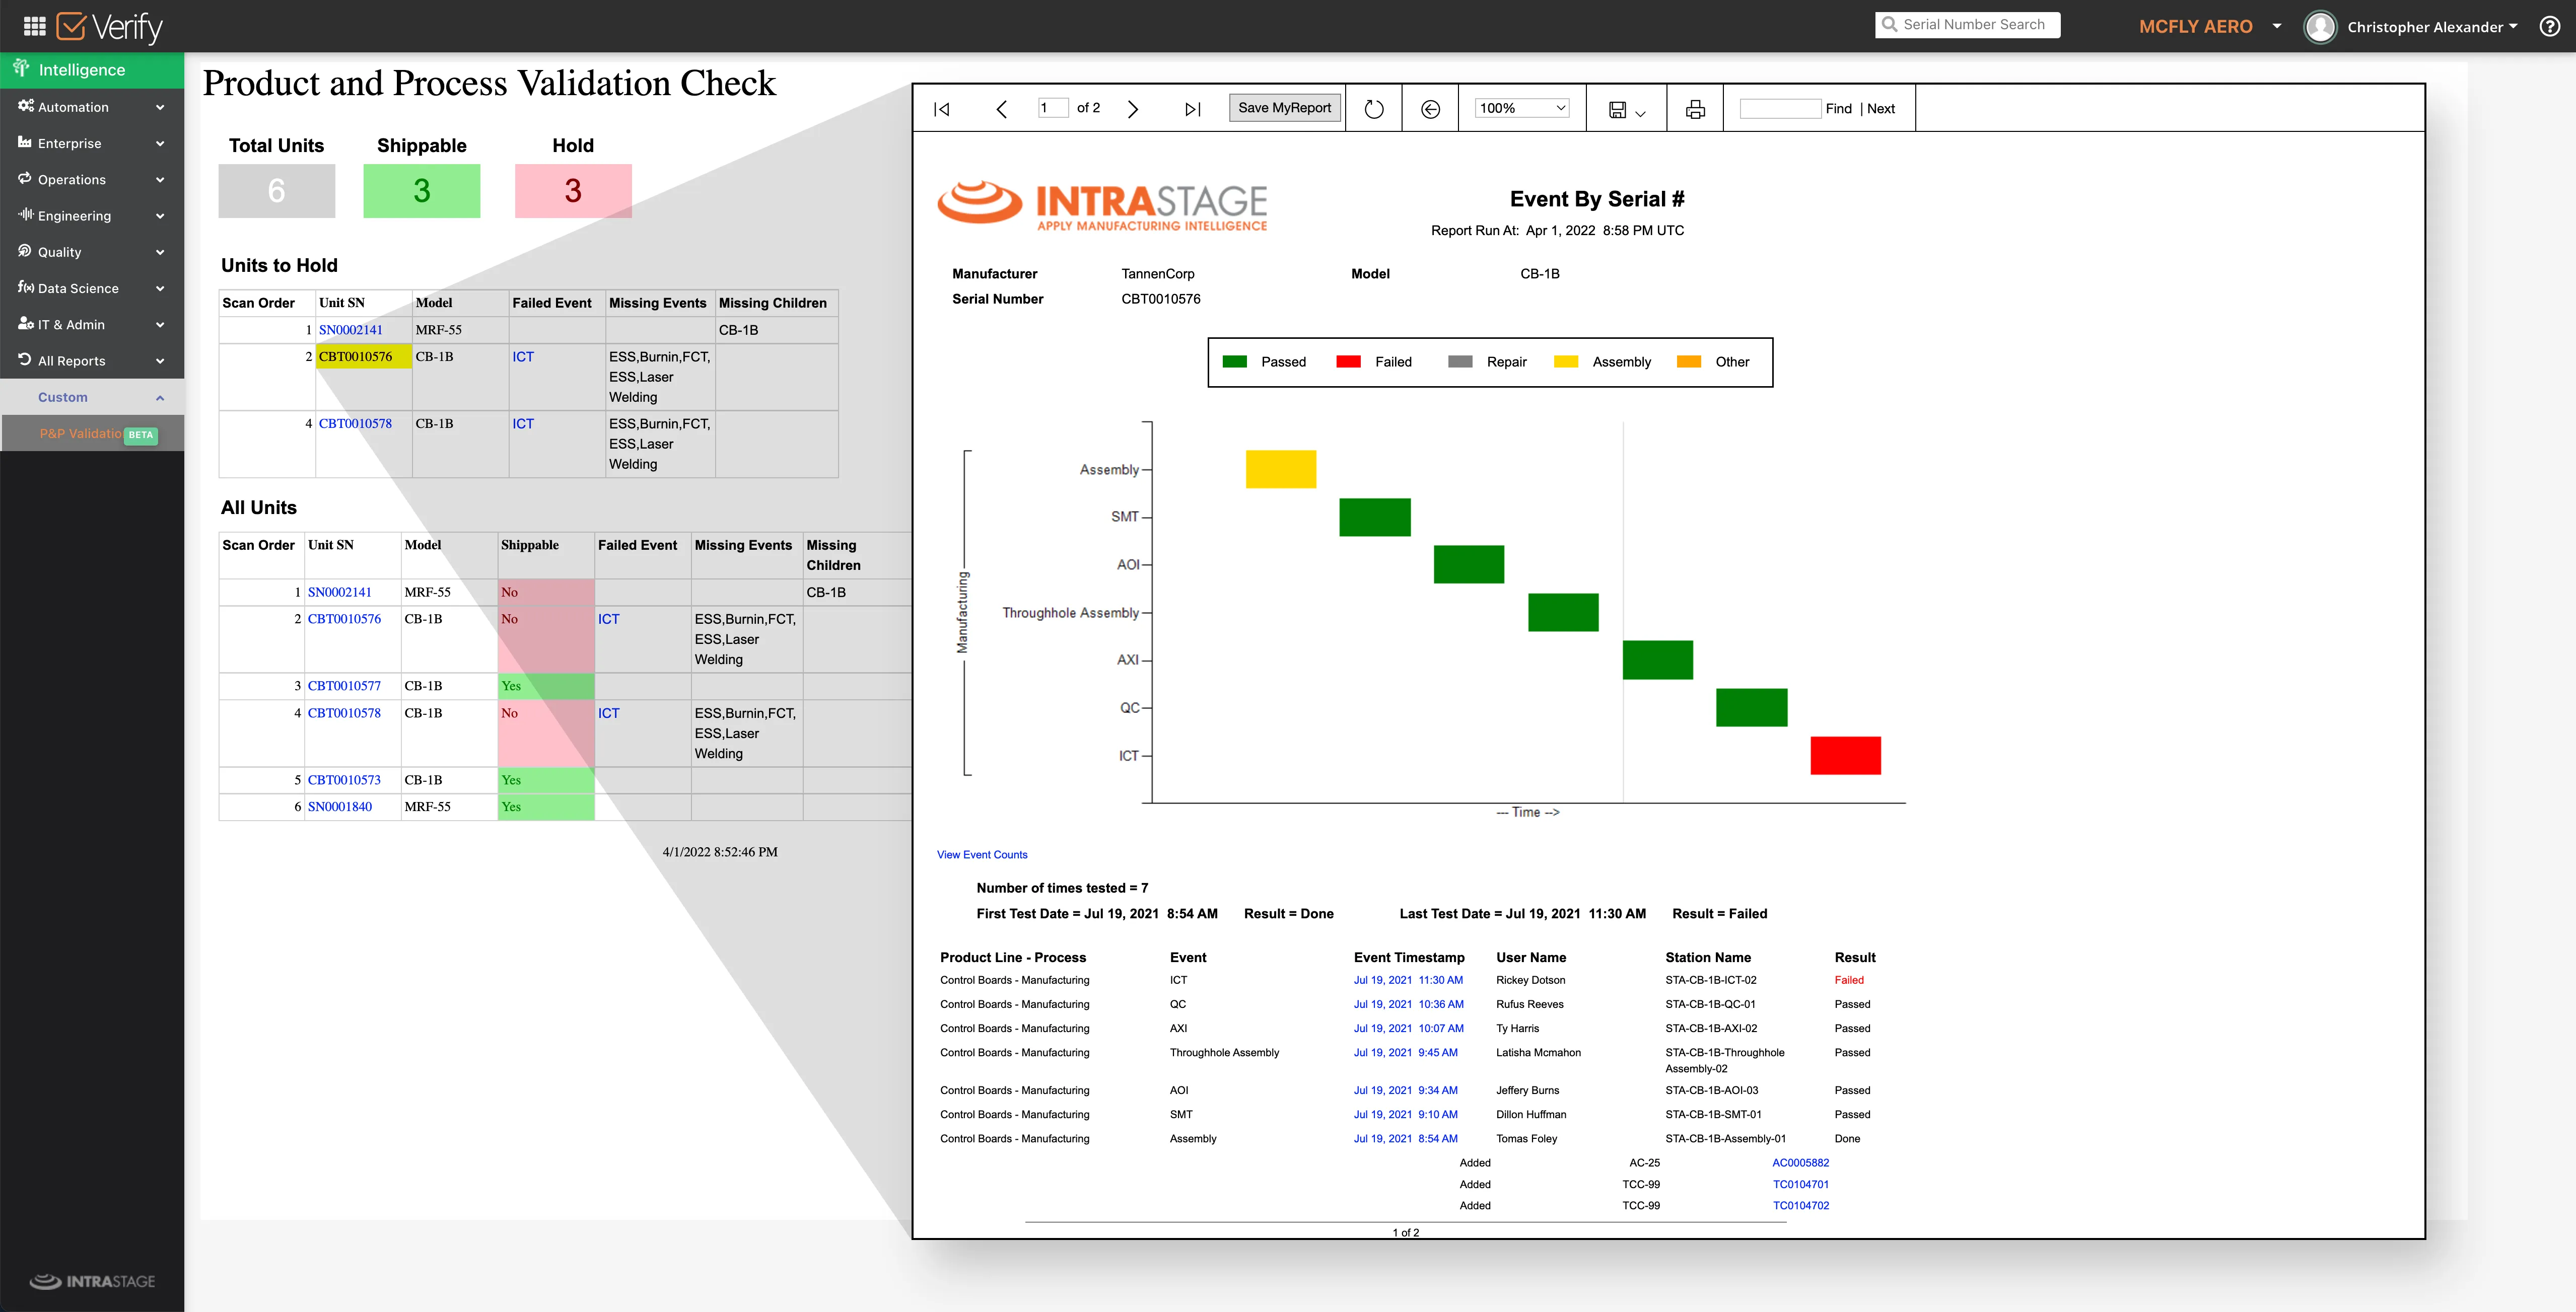The height and width of the screenshot is (1312, 2576).
Task: Click the All Reports history icon
Action: click(x=25, y=359)
